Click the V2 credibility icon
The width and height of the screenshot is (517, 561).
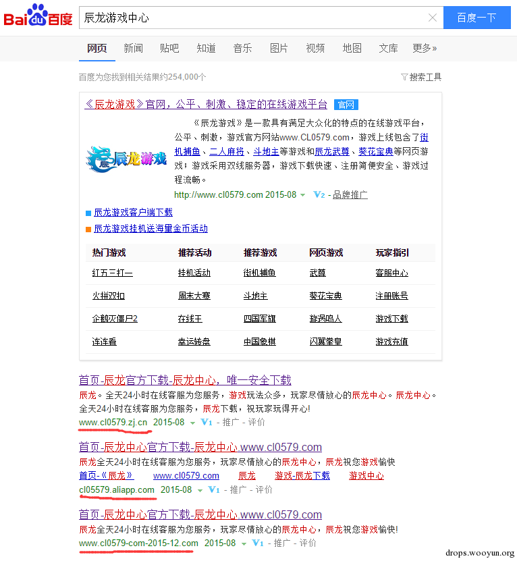319,194
